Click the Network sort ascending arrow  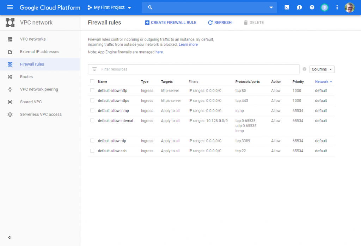[331, 82]
